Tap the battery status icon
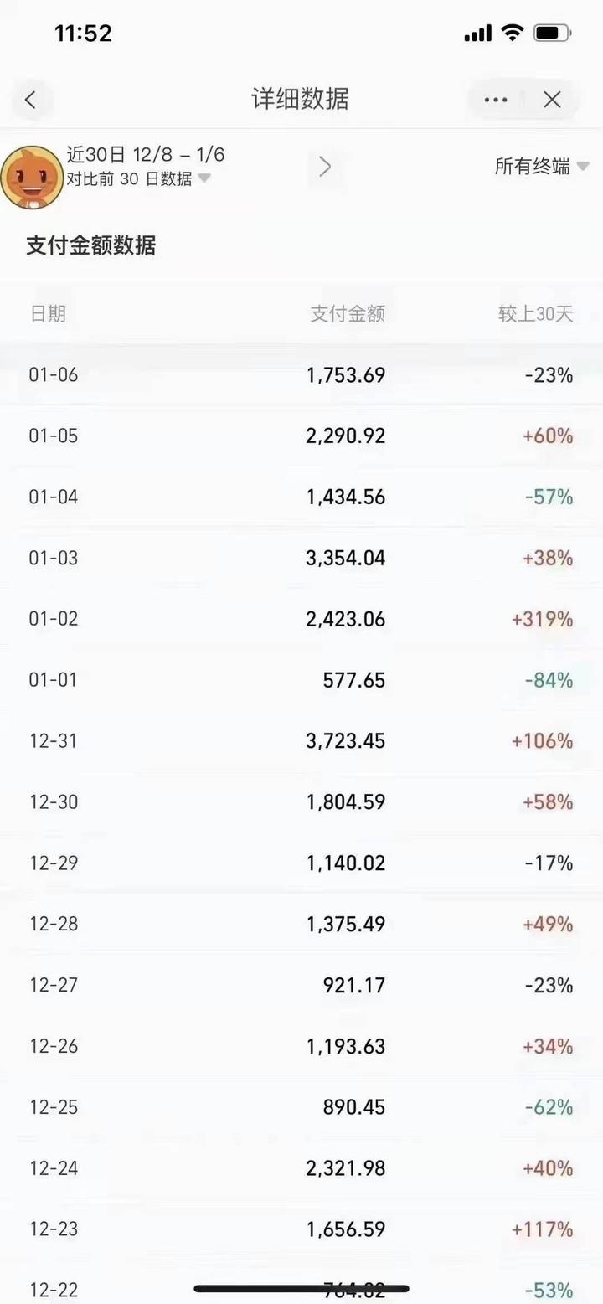 tap(552, 34)
